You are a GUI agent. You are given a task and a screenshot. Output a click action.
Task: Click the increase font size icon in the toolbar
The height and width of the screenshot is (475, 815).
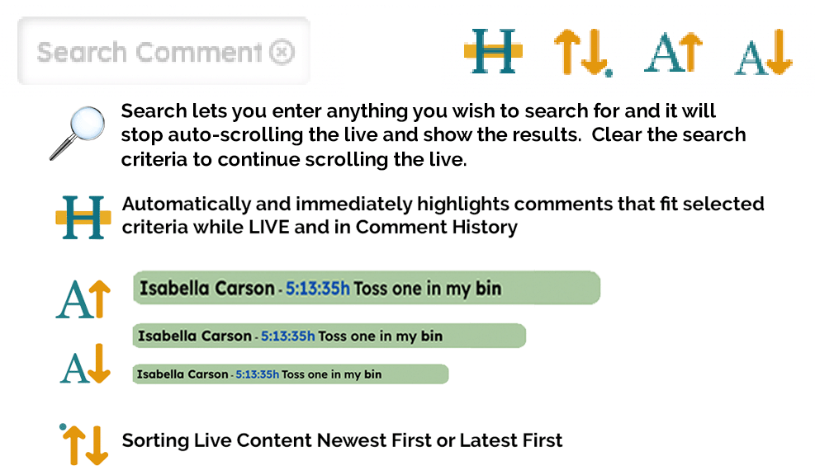(673, 53)
